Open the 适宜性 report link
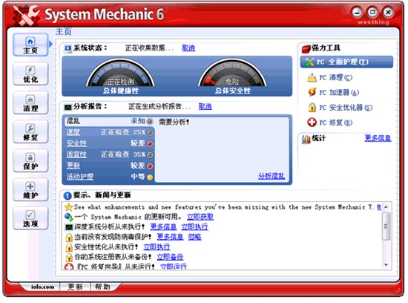The image size is (408, 303). pos(76,154)
